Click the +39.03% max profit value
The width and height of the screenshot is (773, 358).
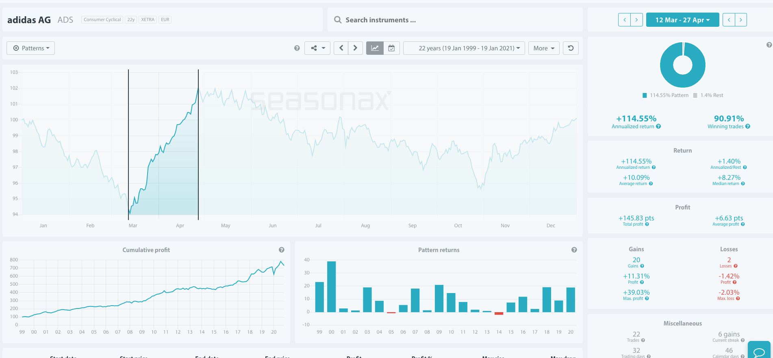(x=636, y=292)
